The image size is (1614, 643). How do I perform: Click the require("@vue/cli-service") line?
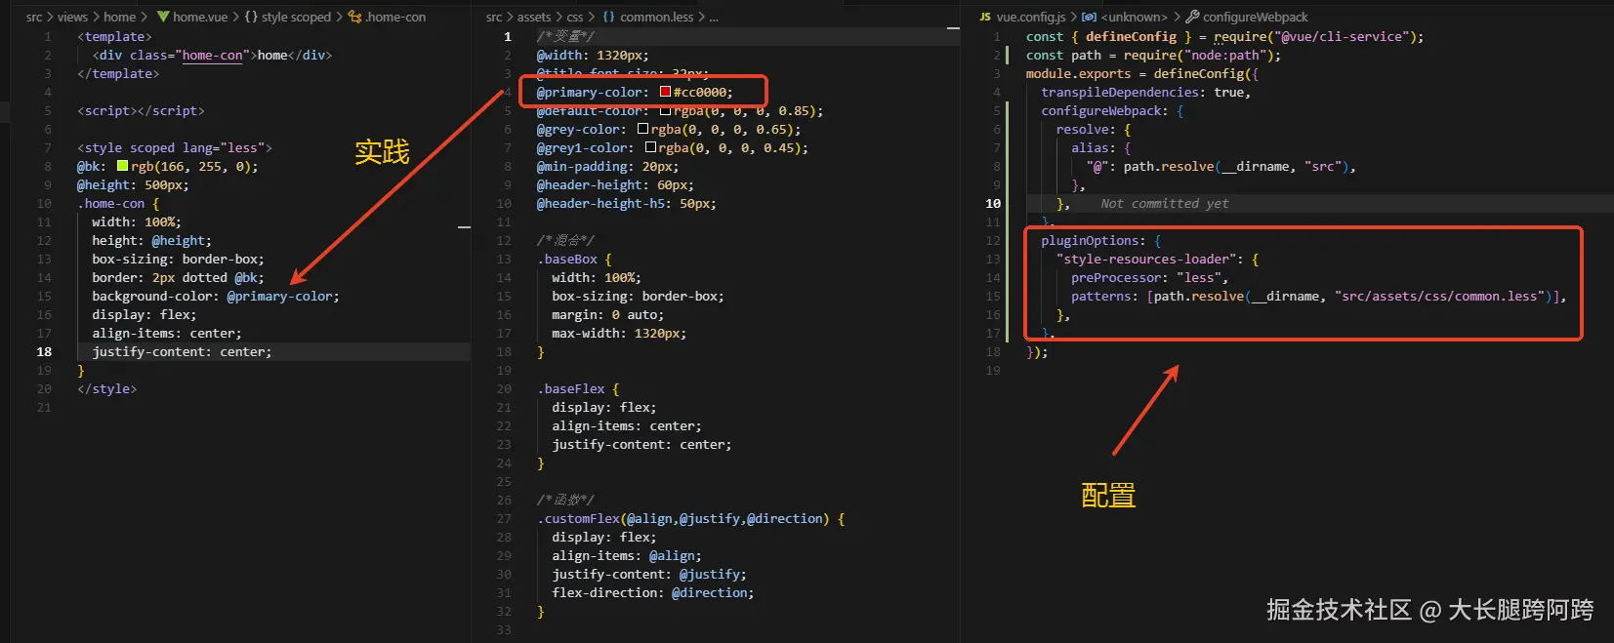tap(1224, 36)
